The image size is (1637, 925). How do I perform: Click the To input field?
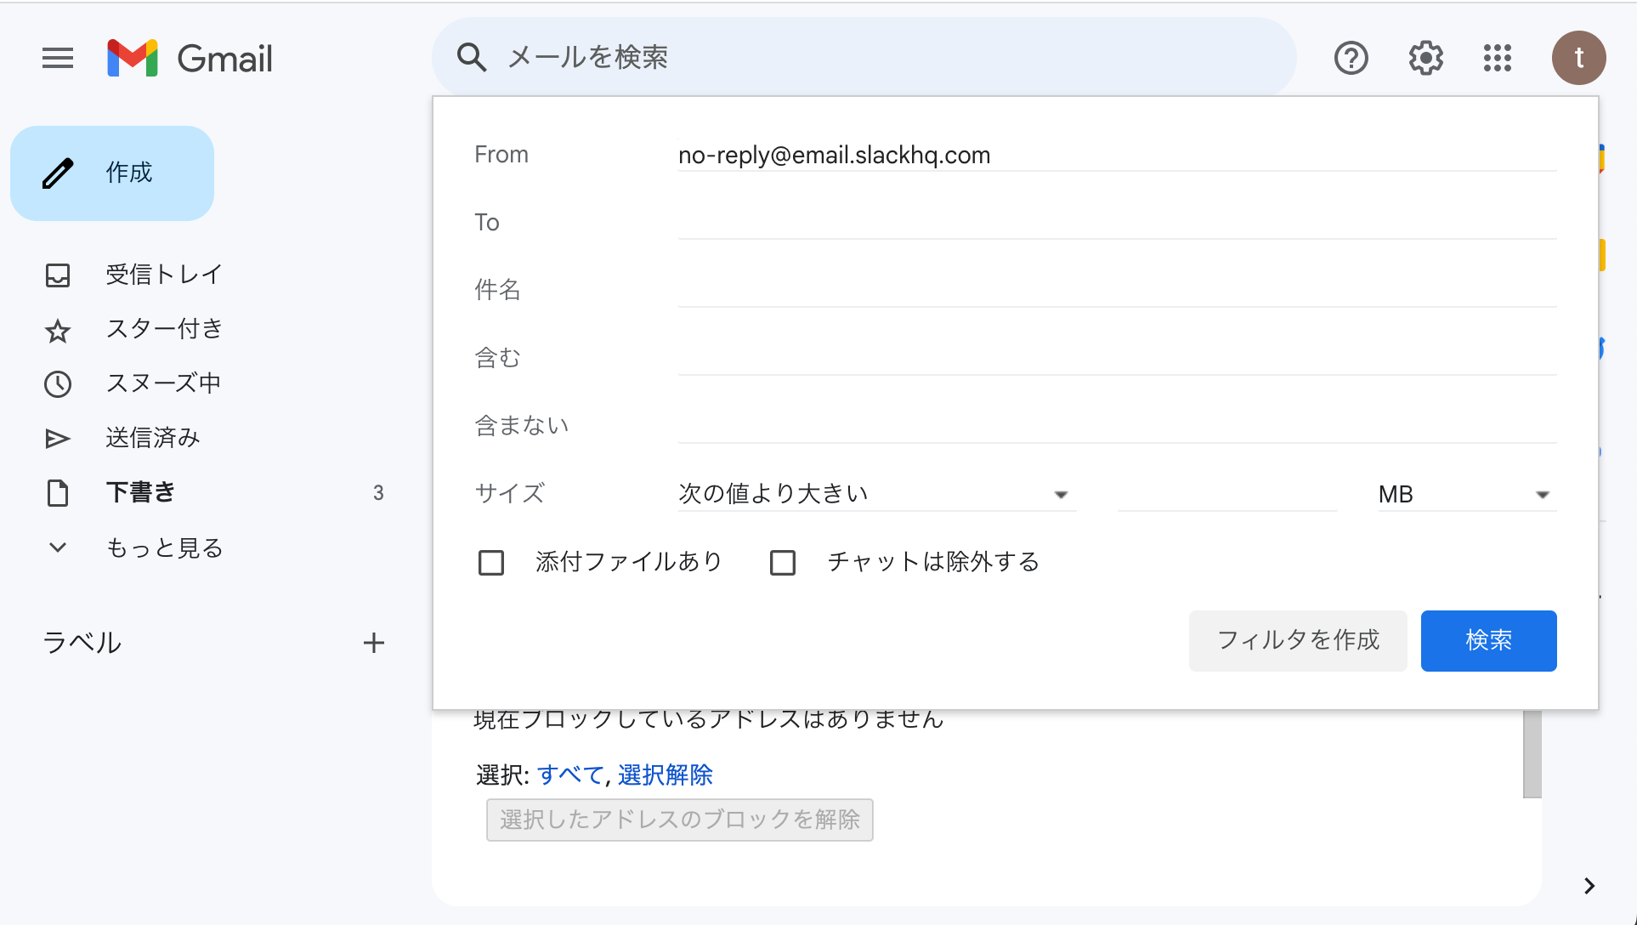click(x=1117, y=223)
